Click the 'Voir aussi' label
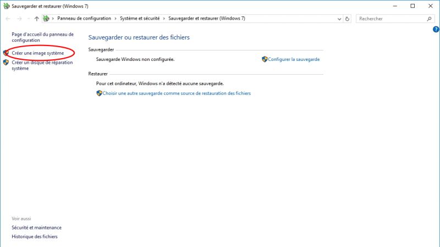The width and height of the screenshot is (440, 247). pos(21,218)
